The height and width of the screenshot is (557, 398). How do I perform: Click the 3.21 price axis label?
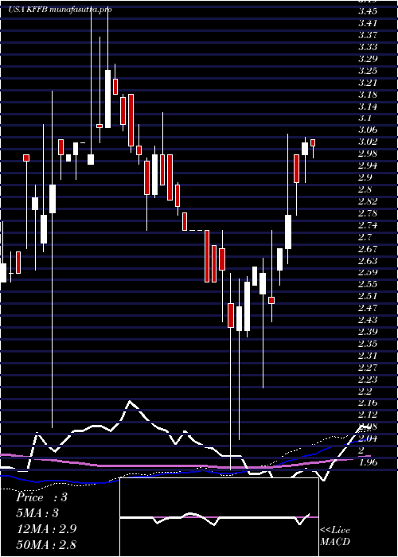(368, 83)
